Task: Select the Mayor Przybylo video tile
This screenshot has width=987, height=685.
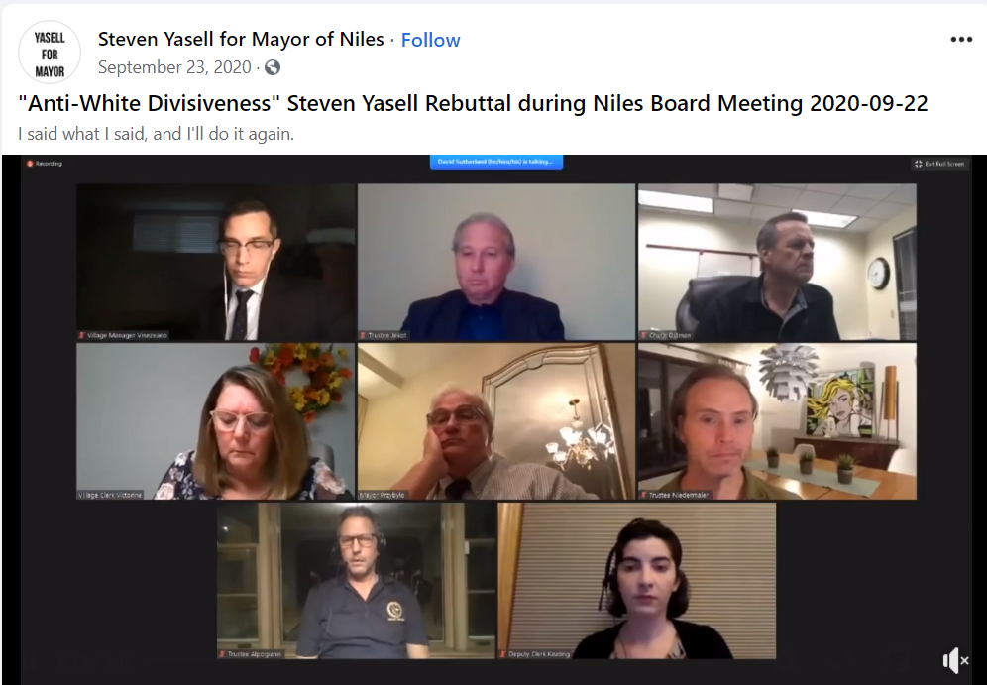Action: (x=496, y=421)
